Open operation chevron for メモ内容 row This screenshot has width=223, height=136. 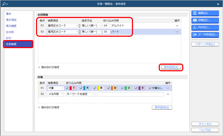[x=168, y=94]
